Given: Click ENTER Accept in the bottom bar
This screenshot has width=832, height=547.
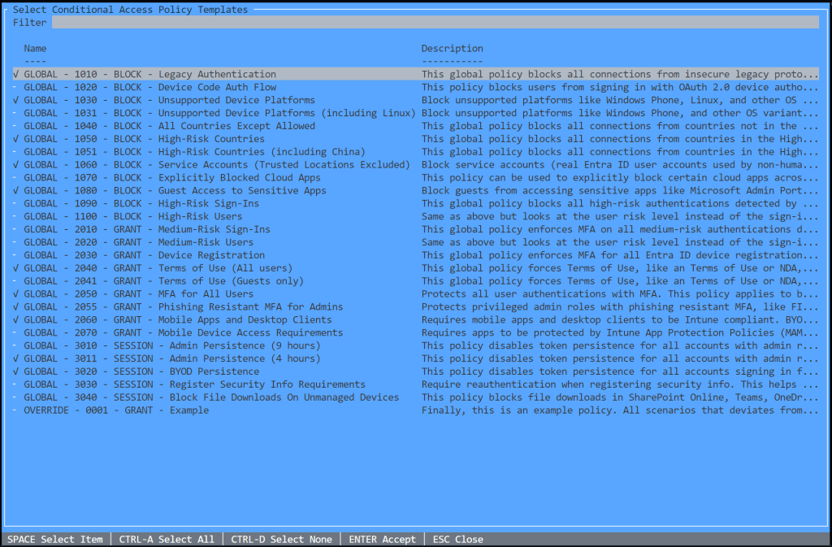Looking at the screenshot, I should tap(382, 540).
